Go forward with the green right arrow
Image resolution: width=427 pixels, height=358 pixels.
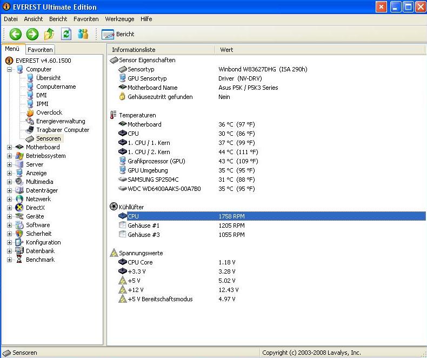click(32, 34)
